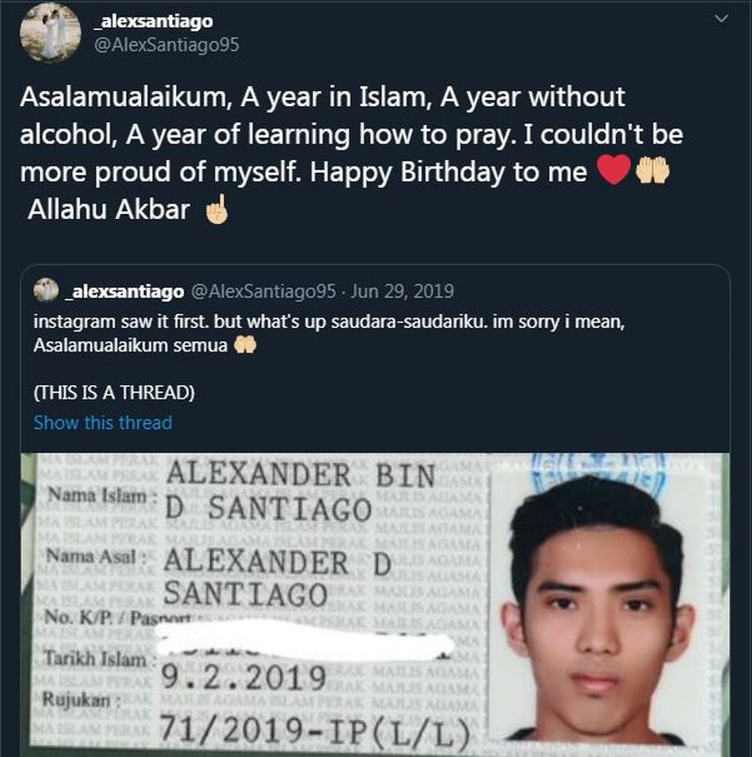Click the raised hands emoji after heart
This screenshot has height=757, width=752.
click(x=652, y=170)
